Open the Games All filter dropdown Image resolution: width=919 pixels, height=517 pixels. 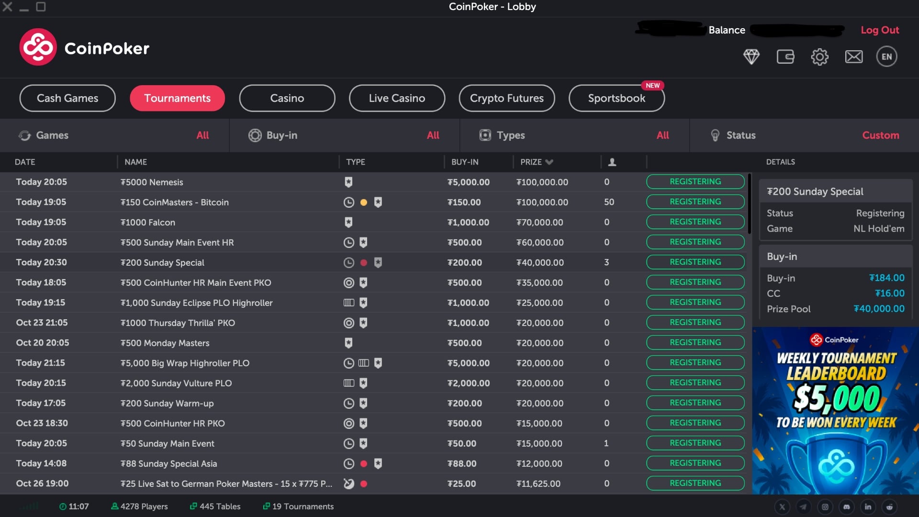[202, 135]
